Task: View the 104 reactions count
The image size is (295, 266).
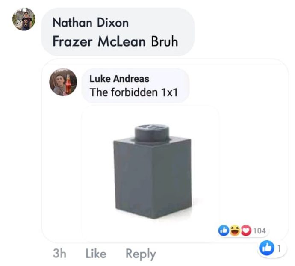Action: tap(260, 231)
